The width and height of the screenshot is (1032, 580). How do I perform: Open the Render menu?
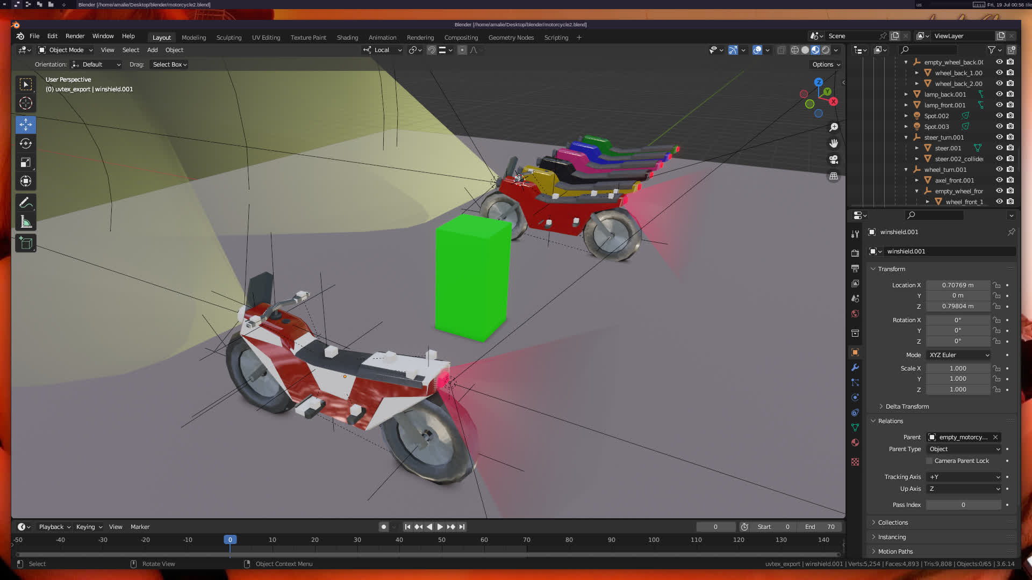[x=75, y=36]
